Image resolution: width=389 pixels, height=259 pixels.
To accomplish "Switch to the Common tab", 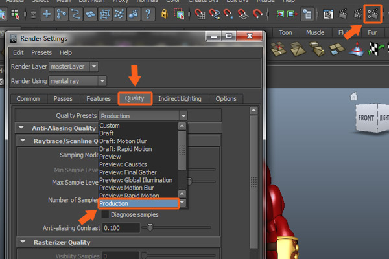I will 29,99.
